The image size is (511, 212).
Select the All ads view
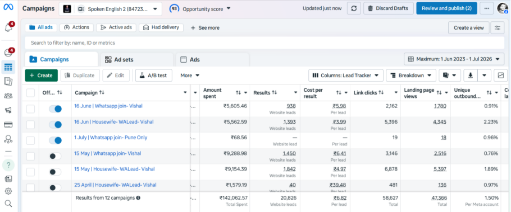41,27
